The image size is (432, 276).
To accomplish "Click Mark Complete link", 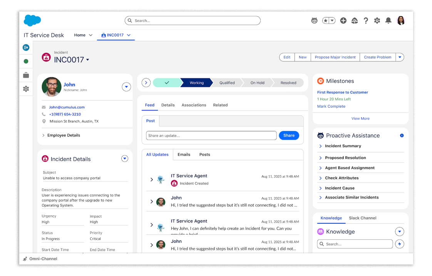I will tap(331, 106).
